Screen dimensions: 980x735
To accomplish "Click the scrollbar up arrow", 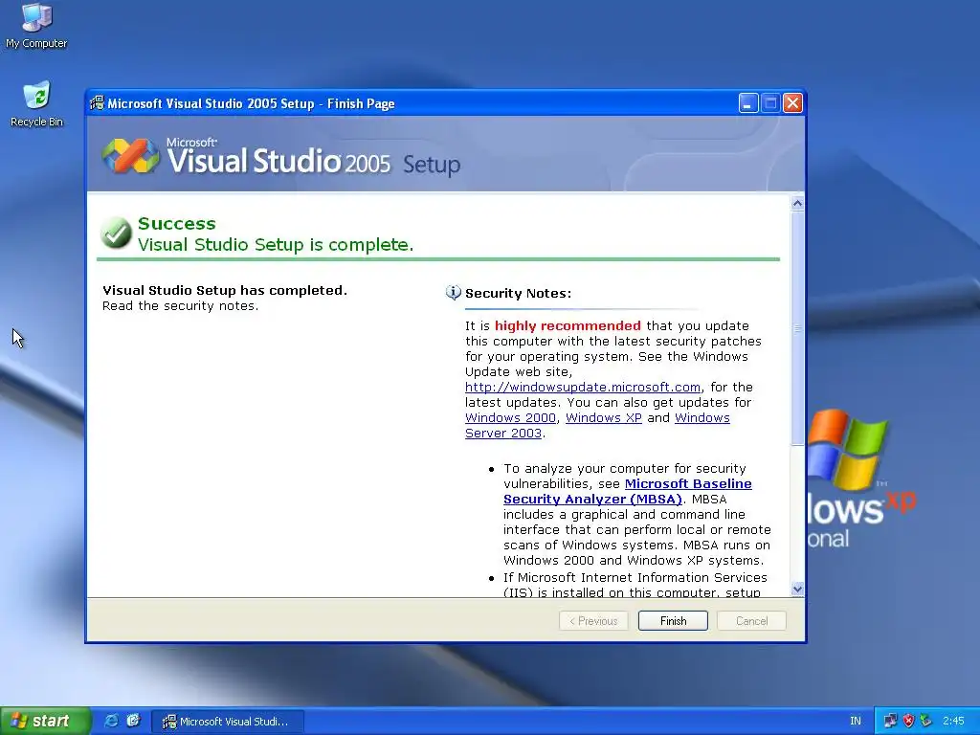I will (x=797, y=203).
